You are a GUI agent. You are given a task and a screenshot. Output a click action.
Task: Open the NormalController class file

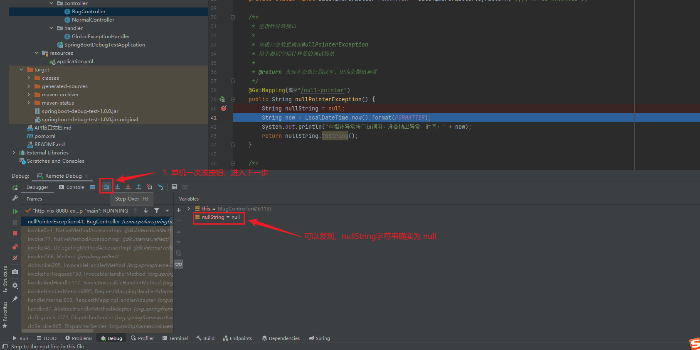93,20
